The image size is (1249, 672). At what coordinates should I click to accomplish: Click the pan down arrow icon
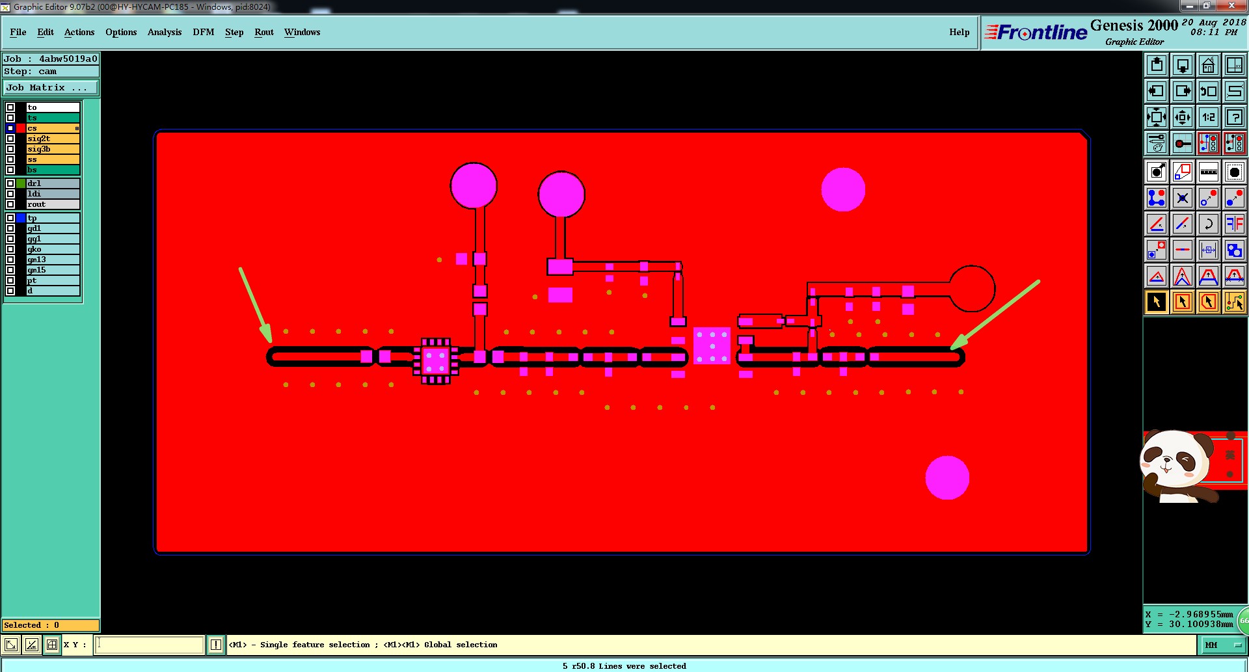pyautogui.click(x=1183, y=65)
